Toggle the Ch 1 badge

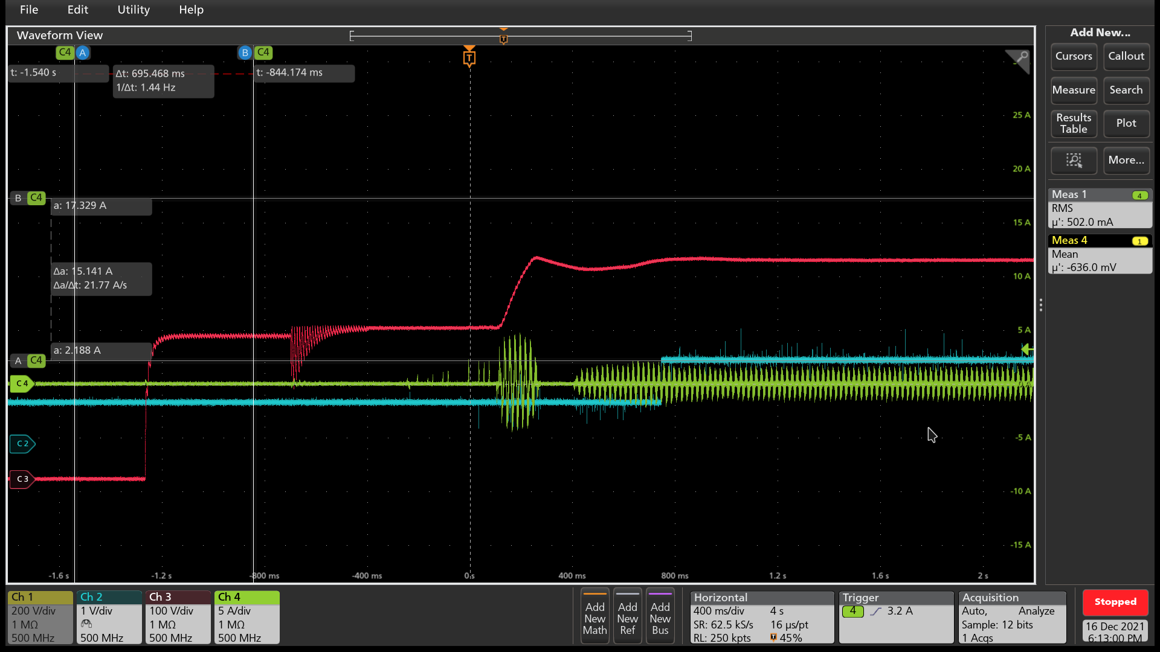tap(40, 617)
